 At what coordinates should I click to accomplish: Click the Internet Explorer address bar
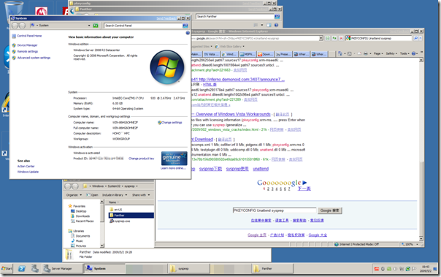click(x=255, y=38)
